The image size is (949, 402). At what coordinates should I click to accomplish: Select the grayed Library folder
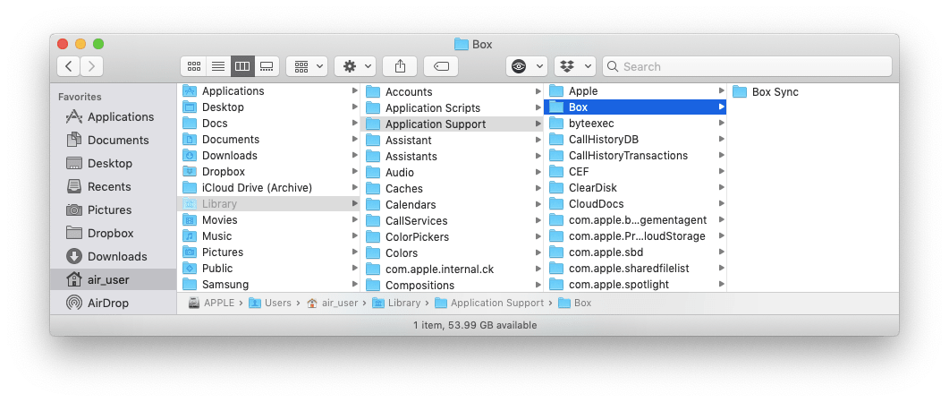click(268, 204)
